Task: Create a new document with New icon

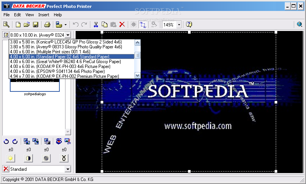Action: click(x=18, y=25)
